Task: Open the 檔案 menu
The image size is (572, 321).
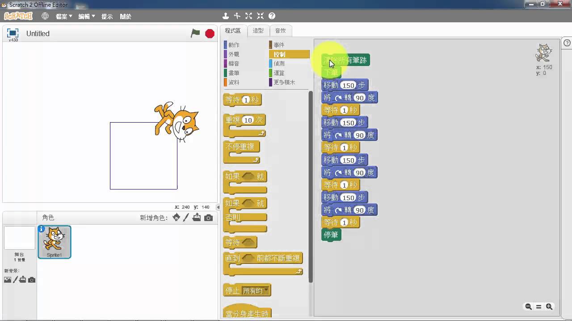Action: click(x=64, y=16)
